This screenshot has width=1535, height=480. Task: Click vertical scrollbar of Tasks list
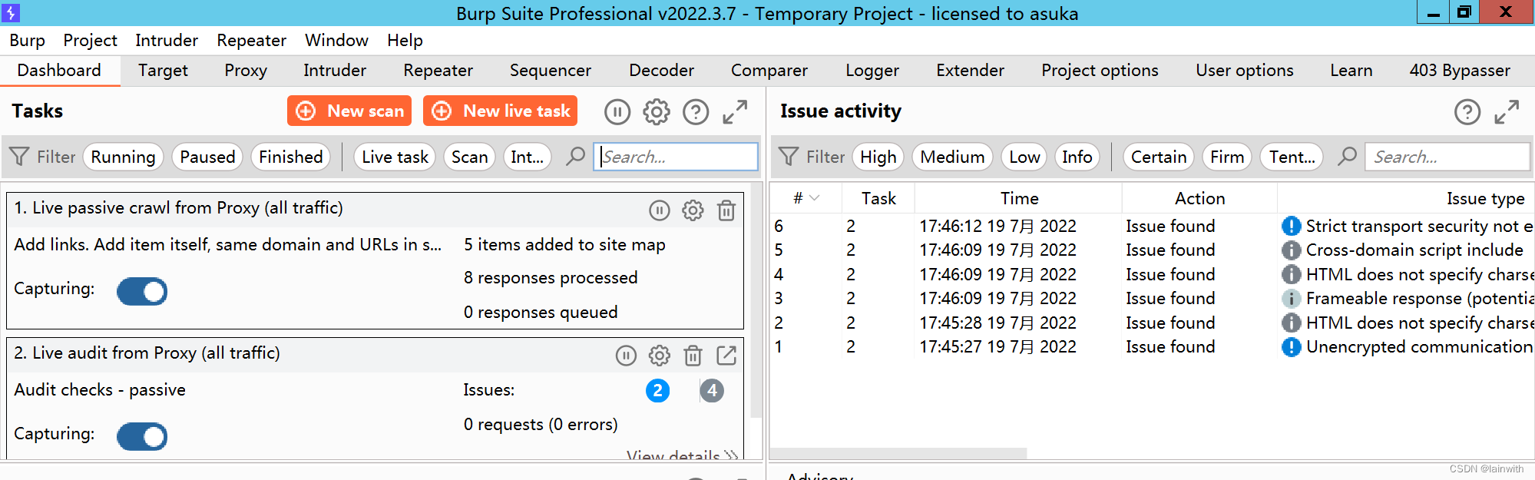point(756,300)
